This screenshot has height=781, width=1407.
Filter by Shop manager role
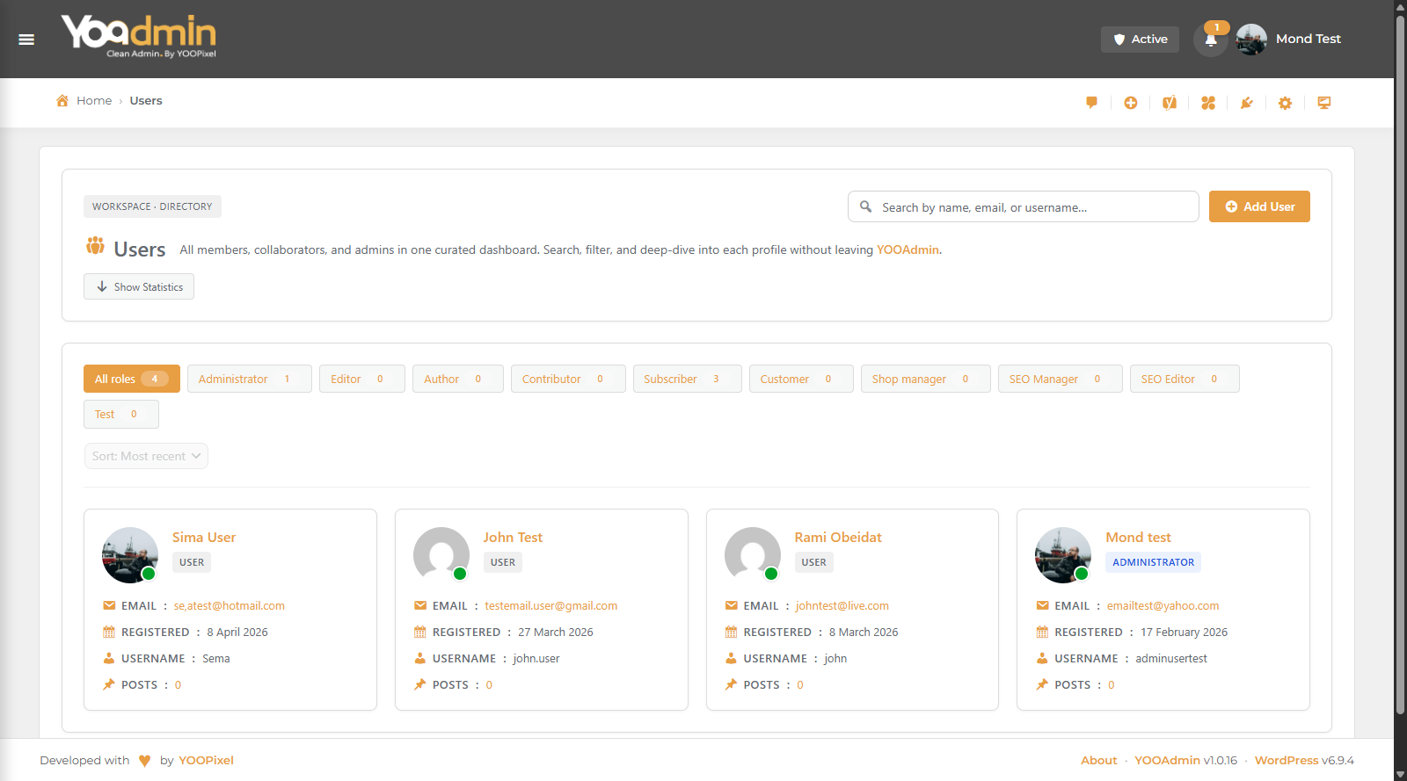(926, 379)
